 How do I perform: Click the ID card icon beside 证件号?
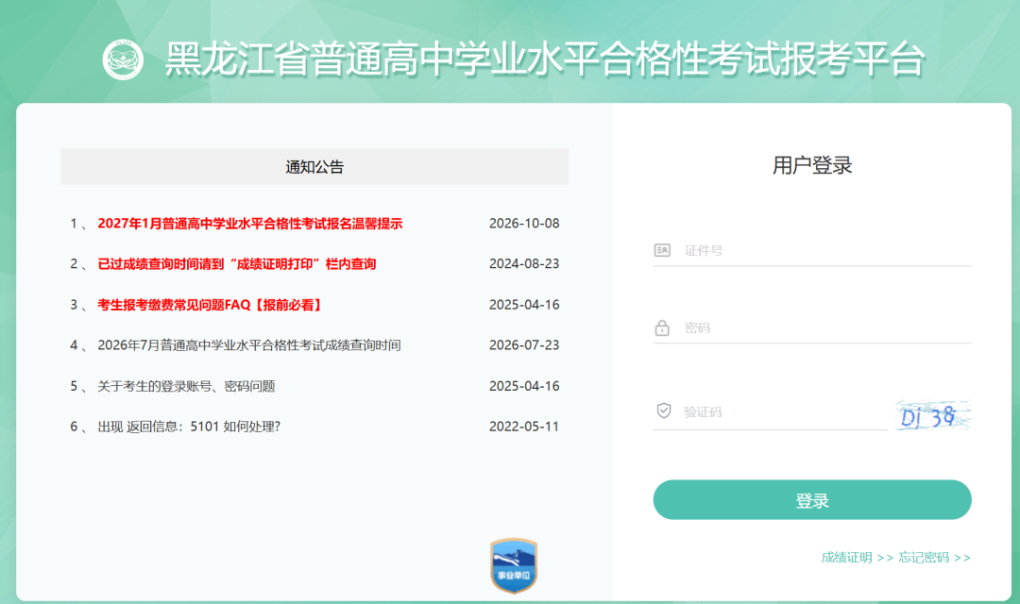(x=662, y=250)
